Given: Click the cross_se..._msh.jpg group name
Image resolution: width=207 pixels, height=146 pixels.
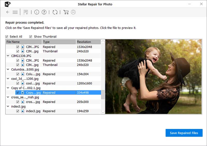Looking at the screenshot, I should pos(25,97).
